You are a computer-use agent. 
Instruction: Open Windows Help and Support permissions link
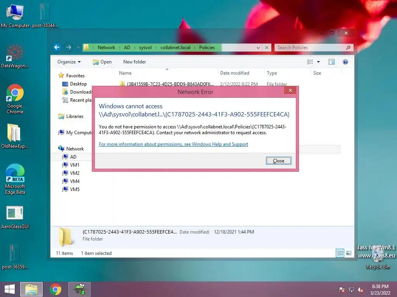pos(173,144)
